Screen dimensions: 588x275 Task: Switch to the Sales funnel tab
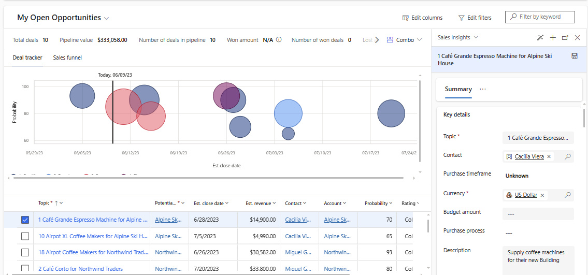click(67, 57)
